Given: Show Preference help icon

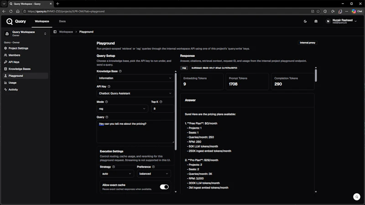Looking at the screenshot, I should (x=153, y=167).
